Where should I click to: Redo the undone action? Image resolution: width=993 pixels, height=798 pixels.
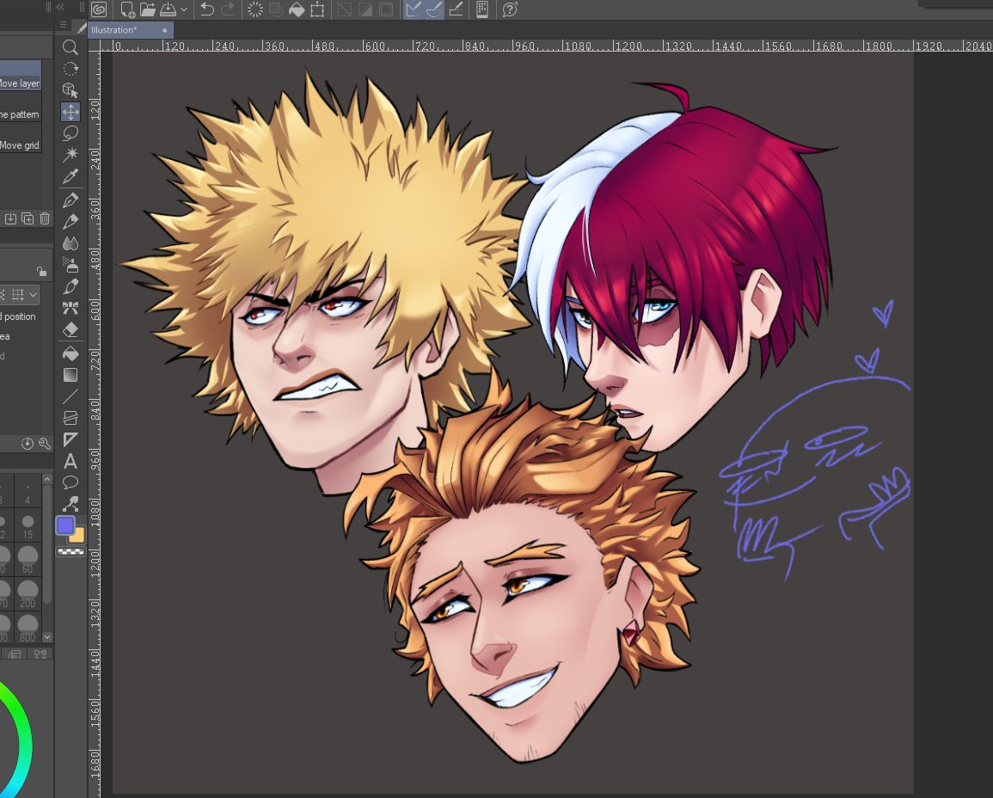[227, 9]
